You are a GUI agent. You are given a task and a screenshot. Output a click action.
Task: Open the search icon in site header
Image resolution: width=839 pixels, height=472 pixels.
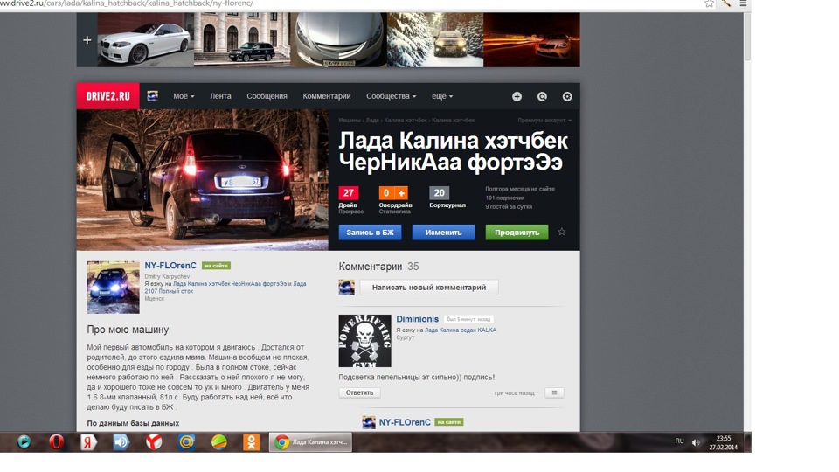(x=542, y=96)
